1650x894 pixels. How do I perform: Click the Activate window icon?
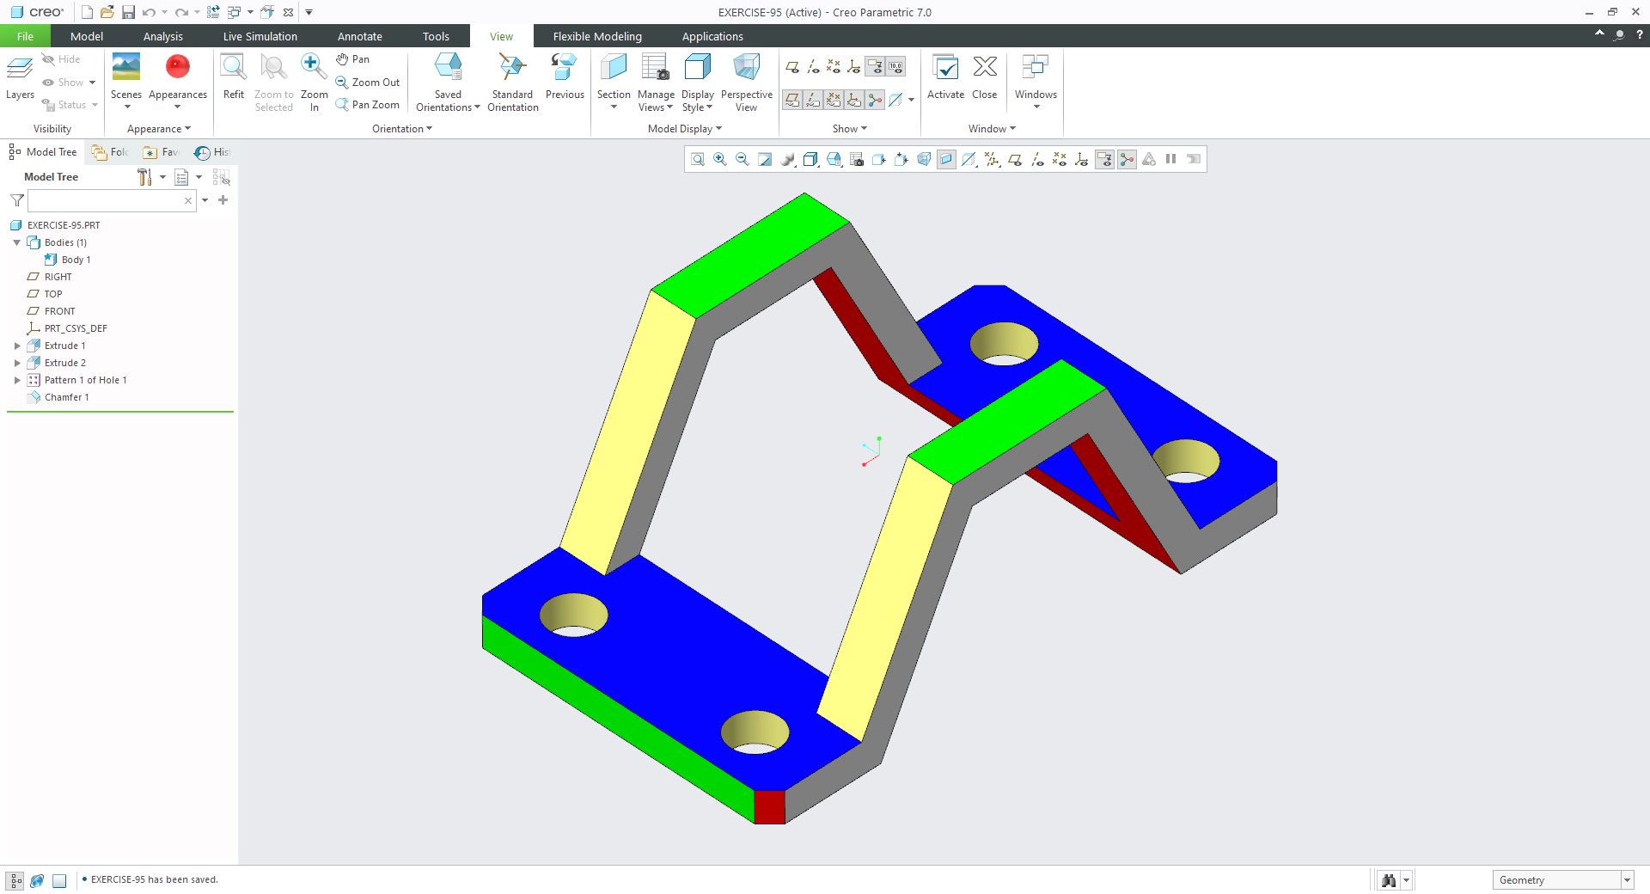945,77
